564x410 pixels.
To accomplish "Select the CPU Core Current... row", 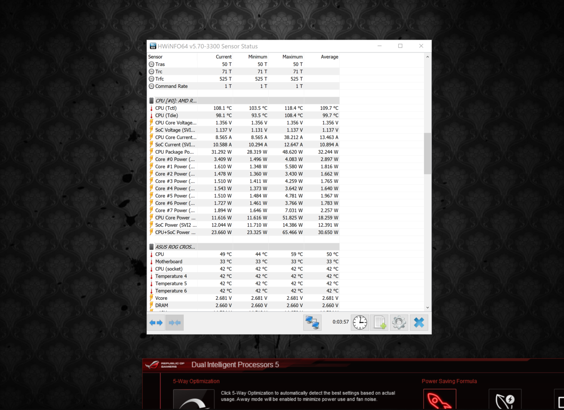I will 243,137.
